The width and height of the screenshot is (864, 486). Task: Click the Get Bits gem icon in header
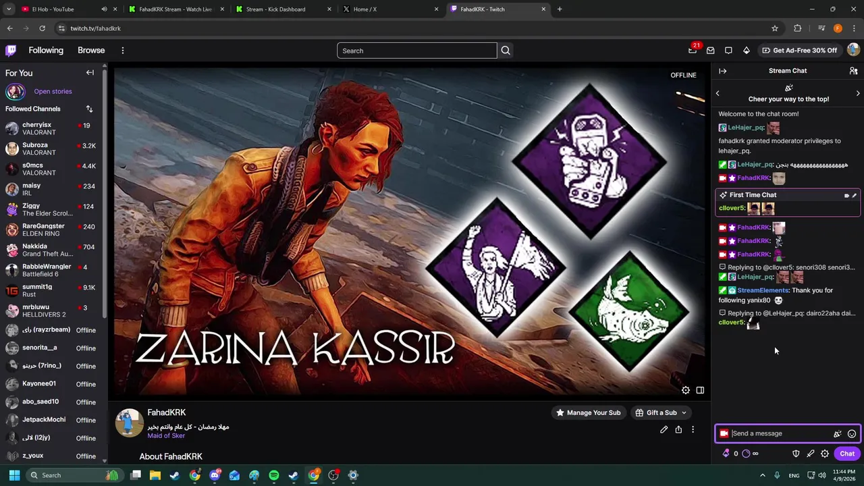point(746,50)
